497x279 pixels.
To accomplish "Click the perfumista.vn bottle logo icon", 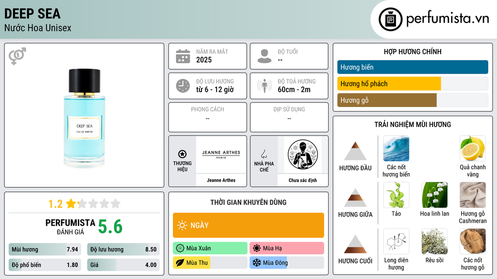I will point(390,19).
